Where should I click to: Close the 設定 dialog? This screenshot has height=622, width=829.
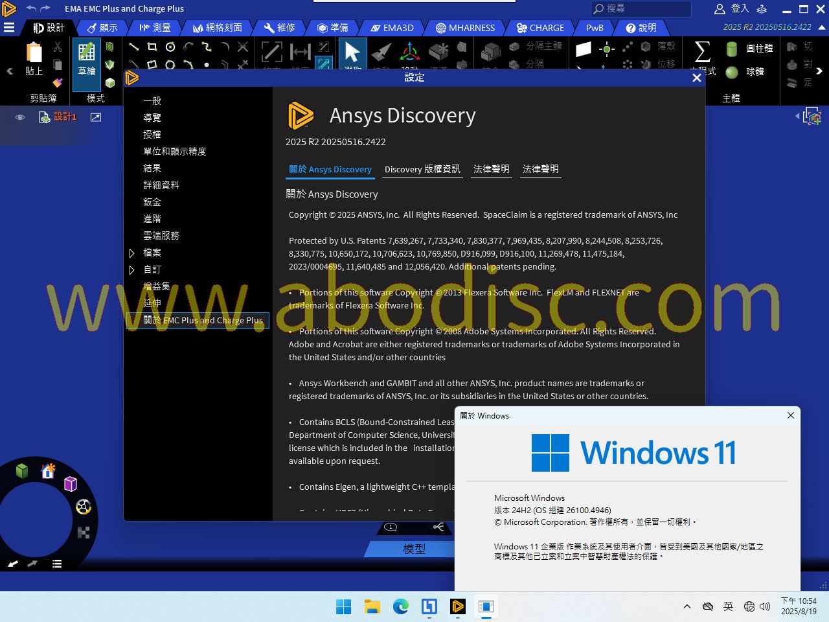point(696,78)
